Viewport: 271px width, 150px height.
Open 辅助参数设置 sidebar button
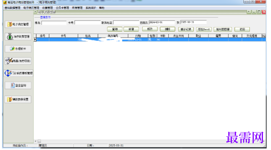coord(18,100)
